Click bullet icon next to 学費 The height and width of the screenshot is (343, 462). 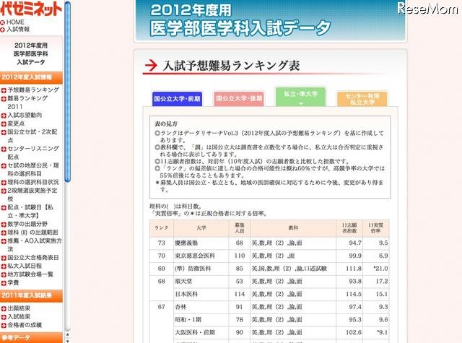tap(4, 283)
